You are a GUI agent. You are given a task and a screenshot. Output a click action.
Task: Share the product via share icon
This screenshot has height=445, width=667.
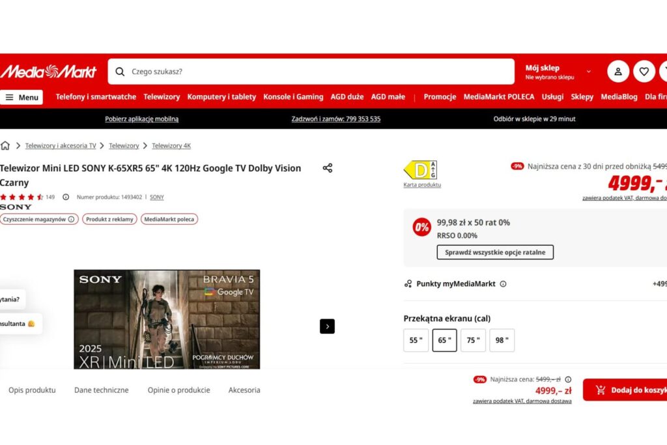click(x=327, y=167)
